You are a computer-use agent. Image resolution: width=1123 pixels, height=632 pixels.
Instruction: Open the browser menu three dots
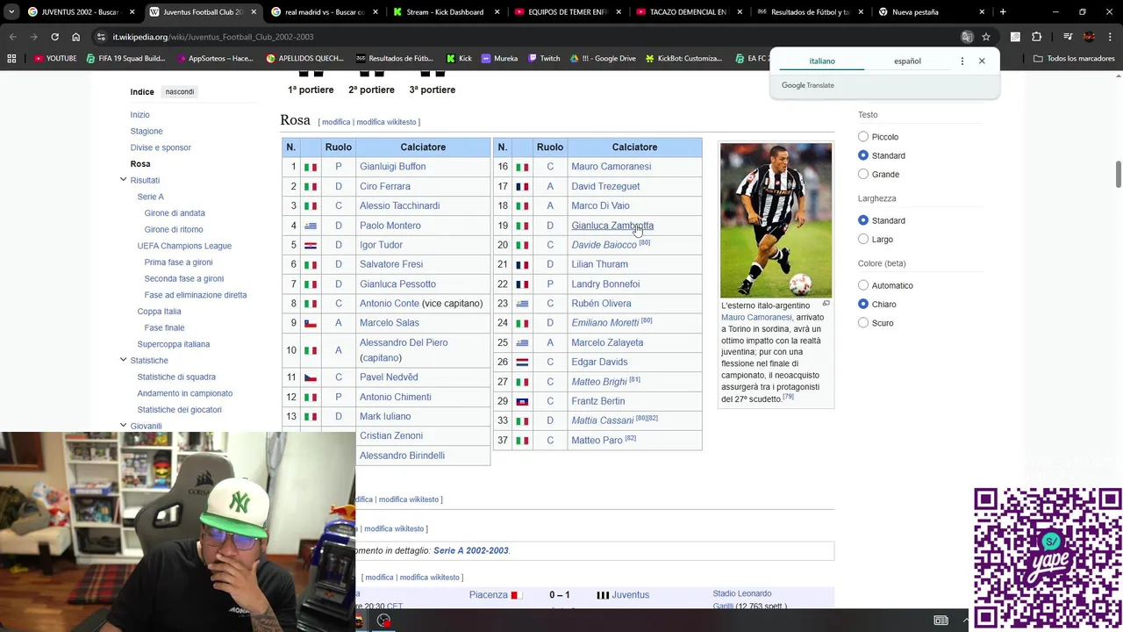pos(1111,37)
